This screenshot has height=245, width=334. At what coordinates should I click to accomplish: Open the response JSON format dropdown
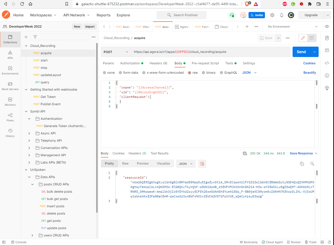point(186,164)
